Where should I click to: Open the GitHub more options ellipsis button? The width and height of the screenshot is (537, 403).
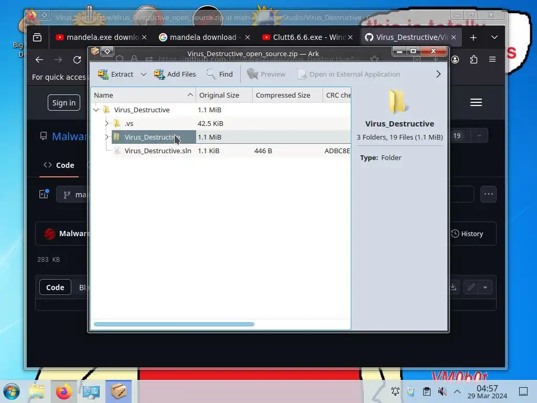488,194
